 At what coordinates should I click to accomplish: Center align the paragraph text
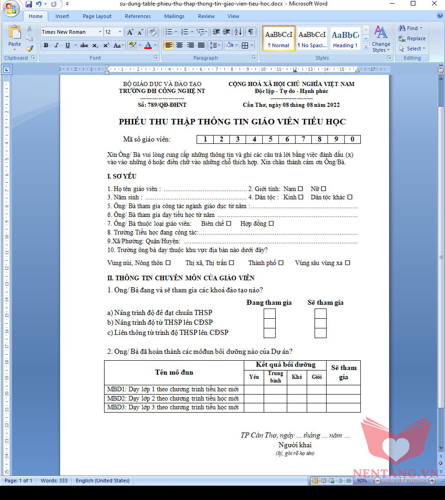(x=179, y=45)
